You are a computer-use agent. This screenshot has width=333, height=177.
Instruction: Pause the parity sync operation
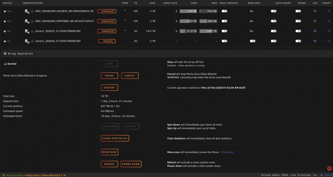coord(109,76)
